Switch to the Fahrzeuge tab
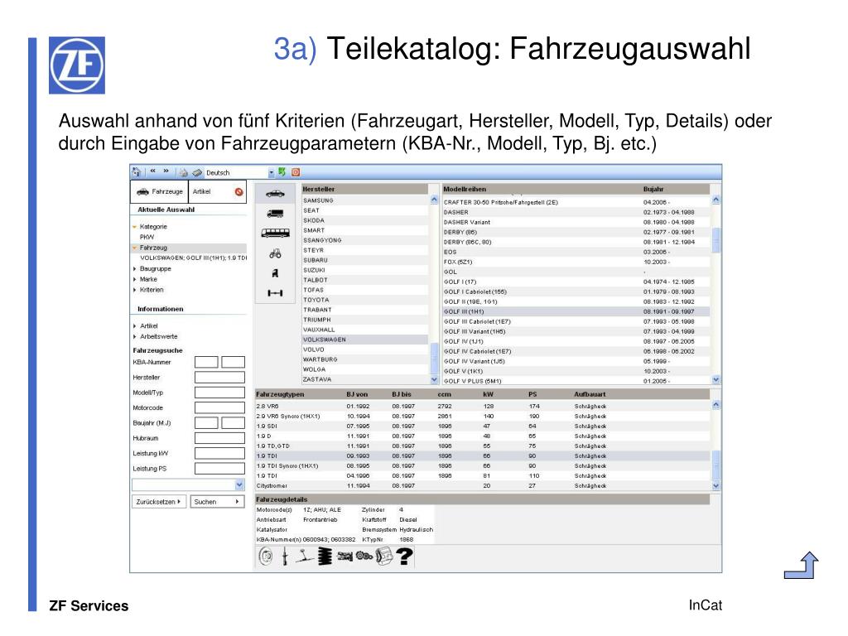Image resolution: width=848 pixels, height=636 pixels. click(159, 192)
